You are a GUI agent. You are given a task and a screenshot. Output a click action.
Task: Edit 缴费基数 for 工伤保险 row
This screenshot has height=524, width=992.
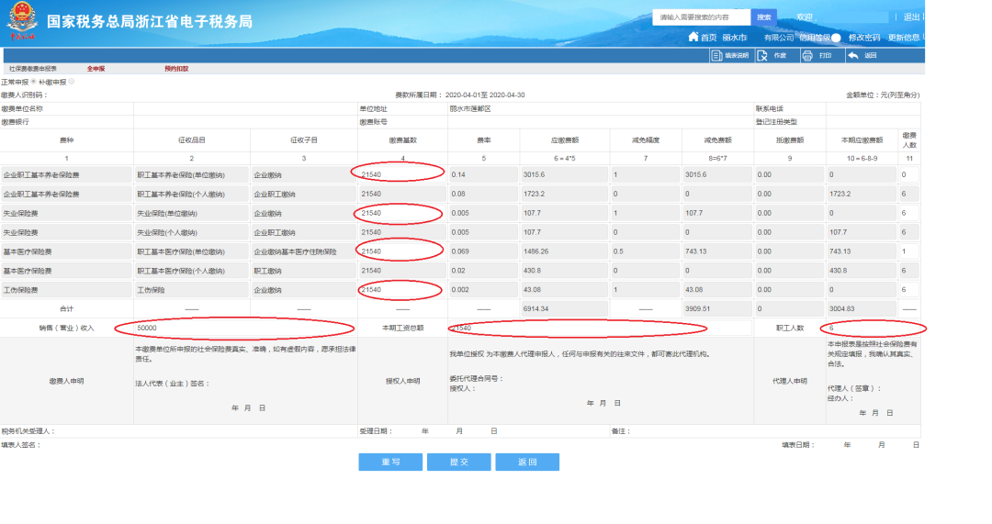[401, 290]
